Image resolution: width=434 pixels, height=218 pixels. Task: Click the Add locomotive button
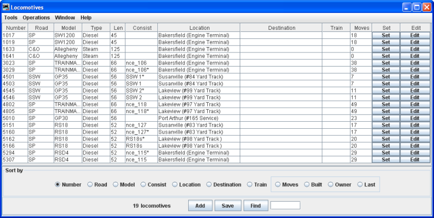coord(200,206)
